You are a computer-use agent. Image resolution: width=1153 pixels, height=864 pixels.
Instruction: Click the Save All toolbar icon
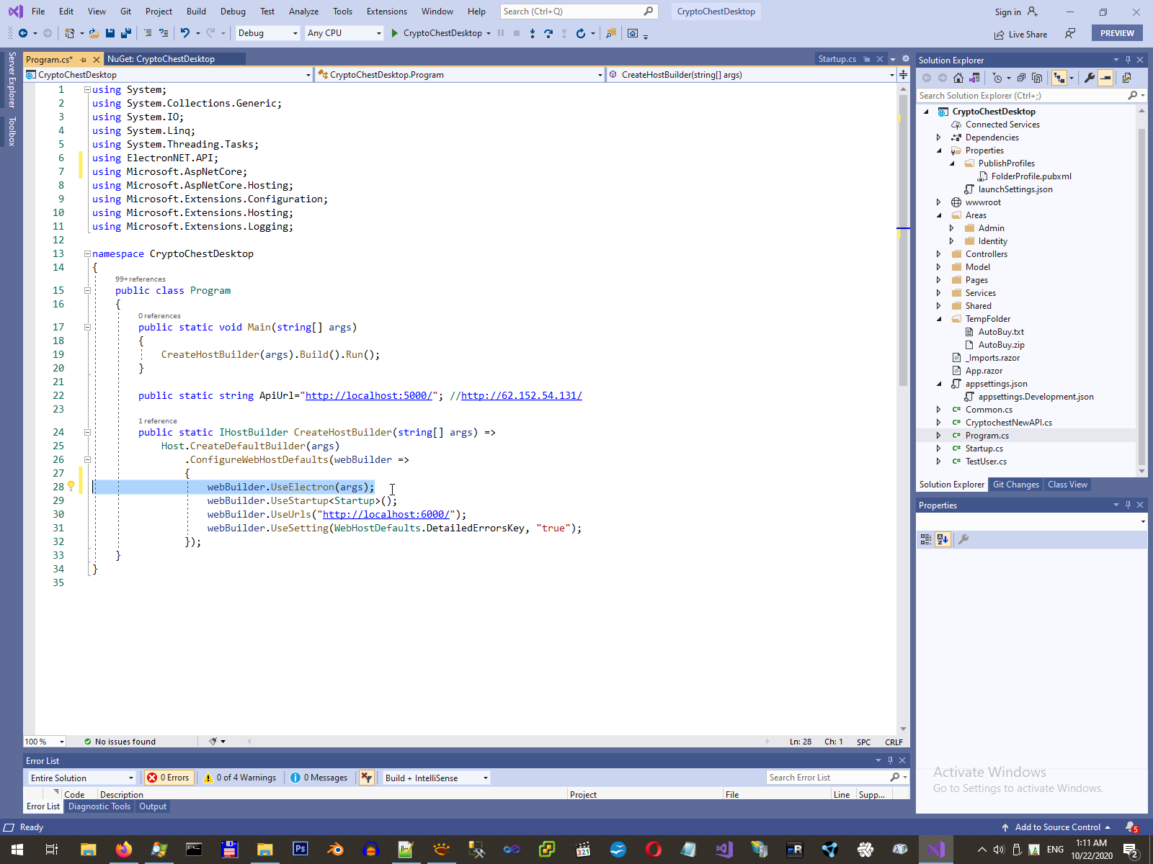[126, 33]
